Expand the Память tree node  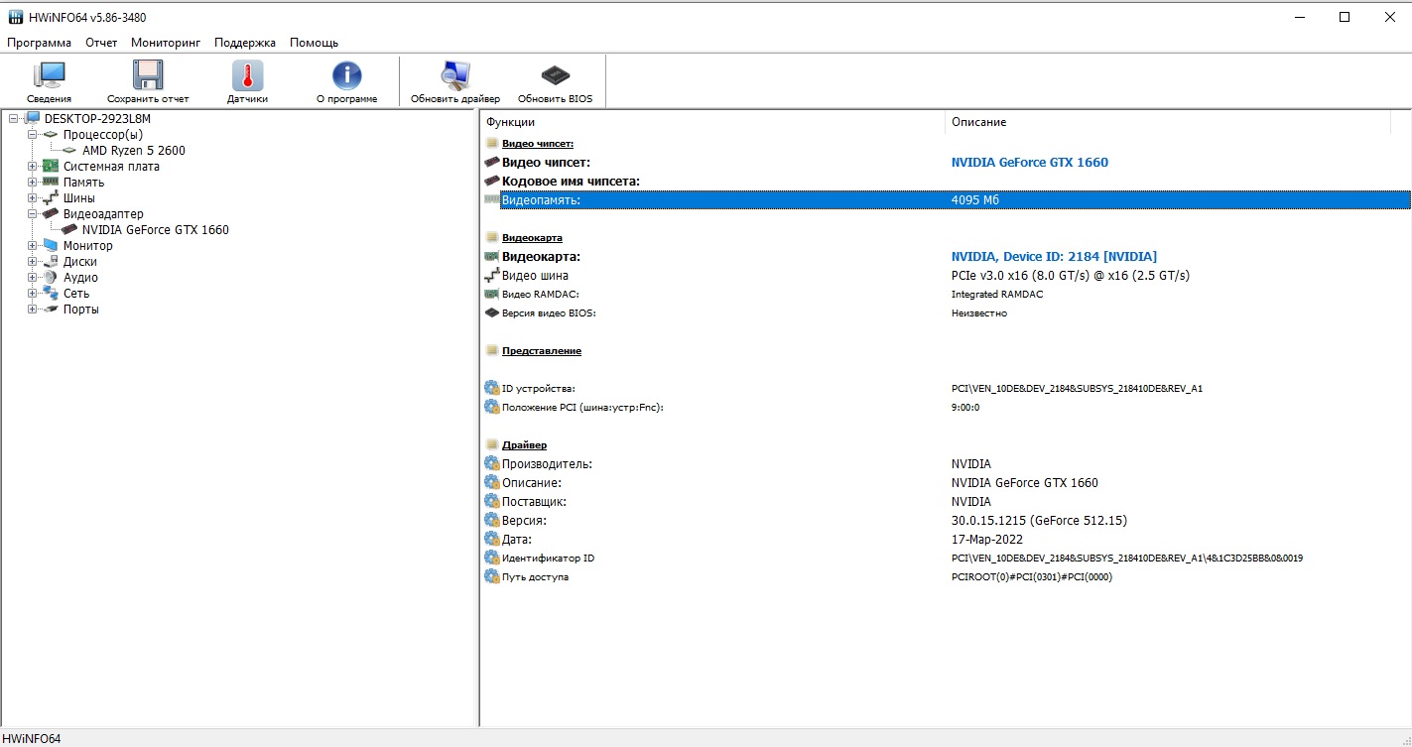[x=33, y=183]
